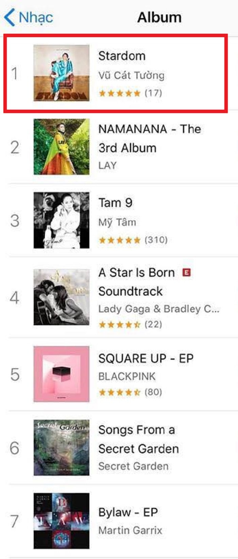Select Songs From a Secret Garden title
This screenshot has width=238, height=559.
pyautogui.click(x=138, y=439)
